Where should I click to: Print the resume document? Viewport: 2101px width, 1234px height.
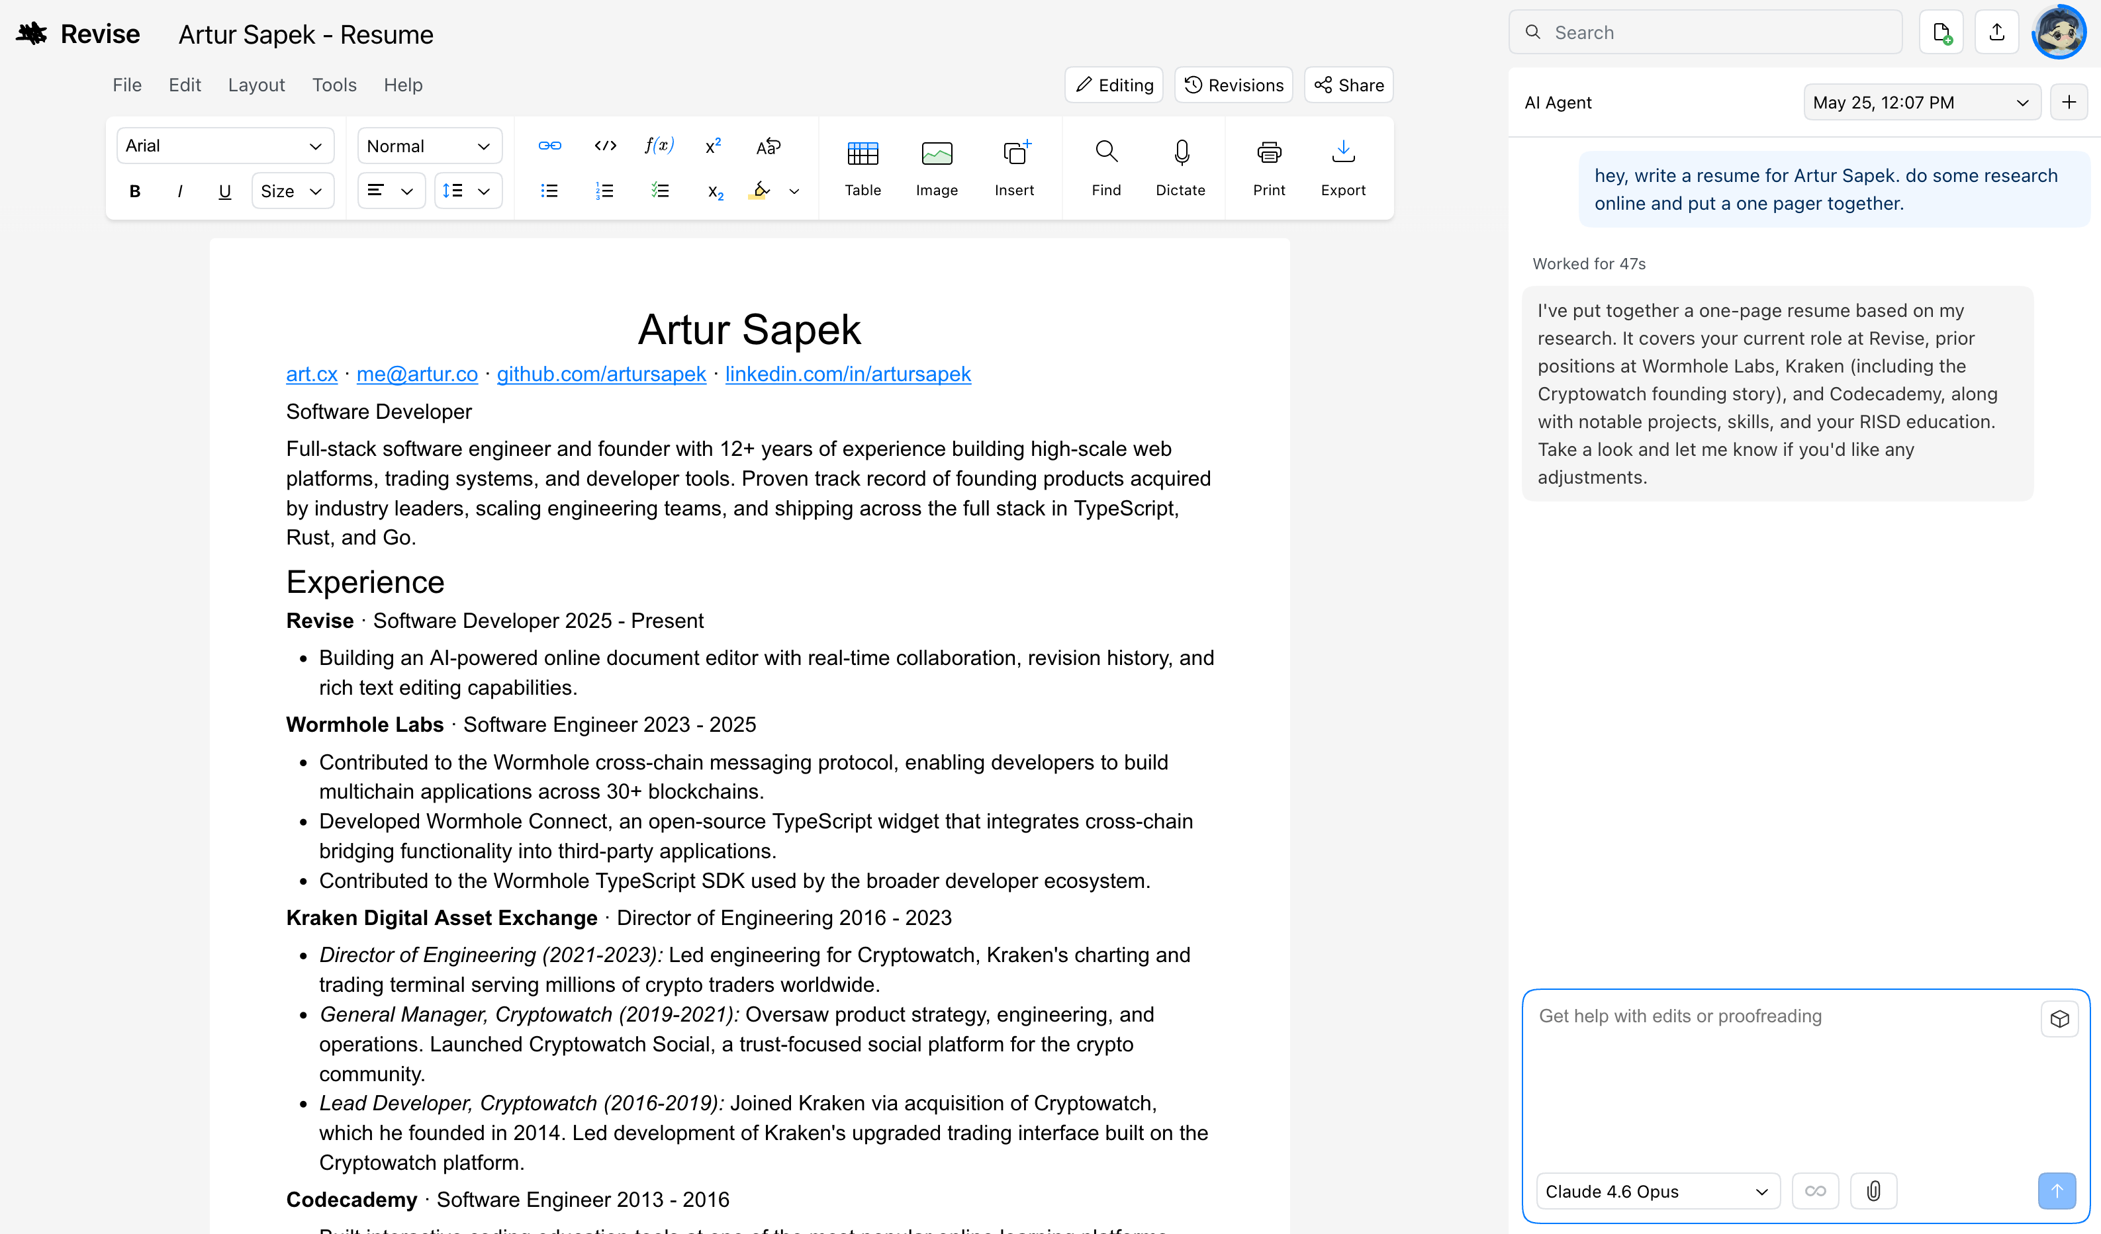coord(1269,167)
